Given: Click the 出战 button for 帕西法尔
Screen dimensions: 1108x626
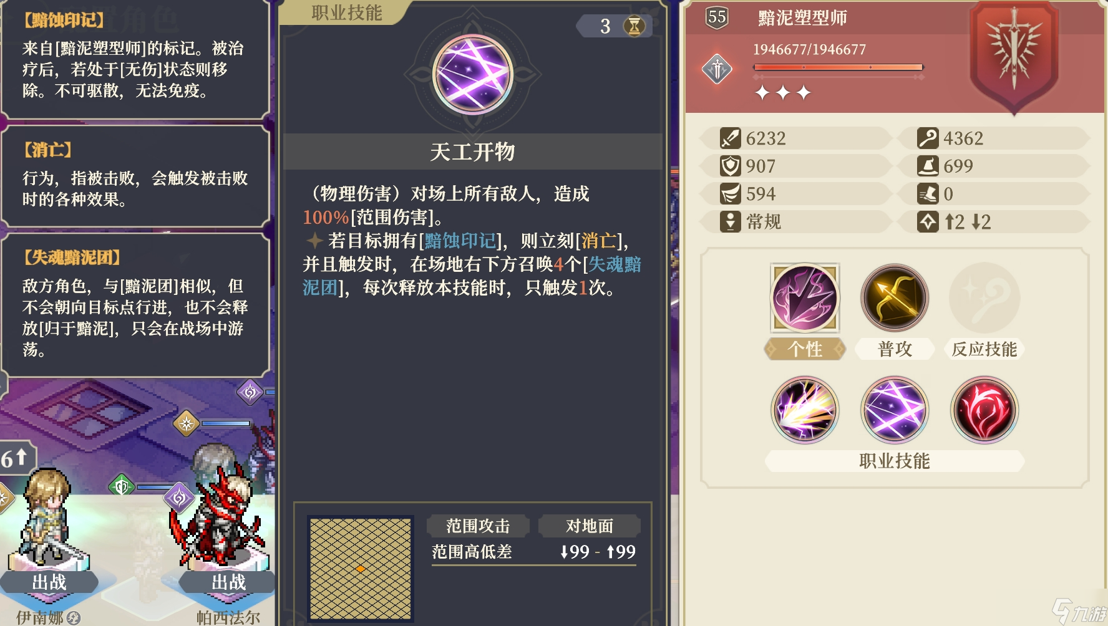Looking at the screenshot, I should point(228,582).
